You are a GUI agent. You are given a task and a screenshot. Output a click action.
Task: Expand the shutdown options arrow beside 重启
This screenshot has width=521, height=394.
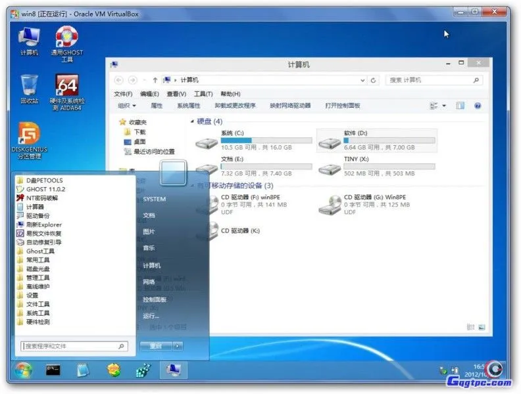coord(178,346)
